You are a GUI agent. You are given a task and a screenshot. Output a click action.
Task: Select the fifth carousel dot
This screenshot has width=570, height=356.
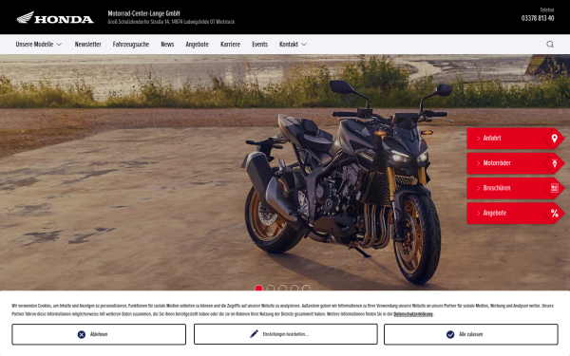coord(307,288)
